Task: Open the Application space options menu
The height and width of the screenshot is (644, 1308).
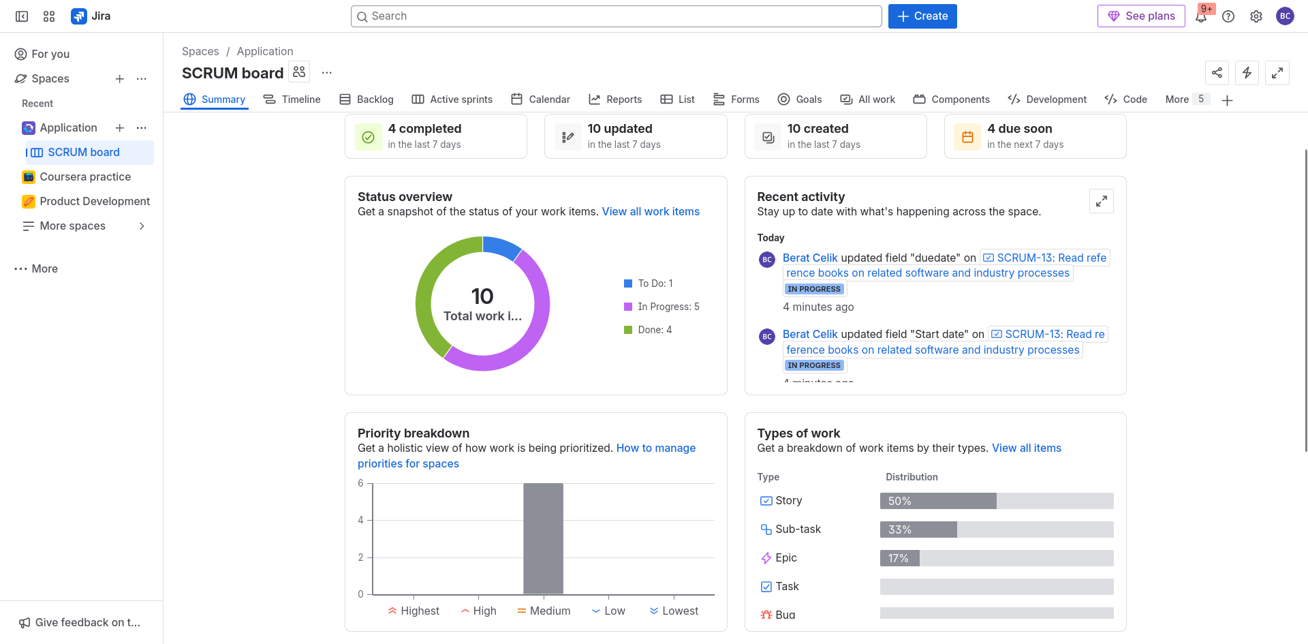Action: 142,128
